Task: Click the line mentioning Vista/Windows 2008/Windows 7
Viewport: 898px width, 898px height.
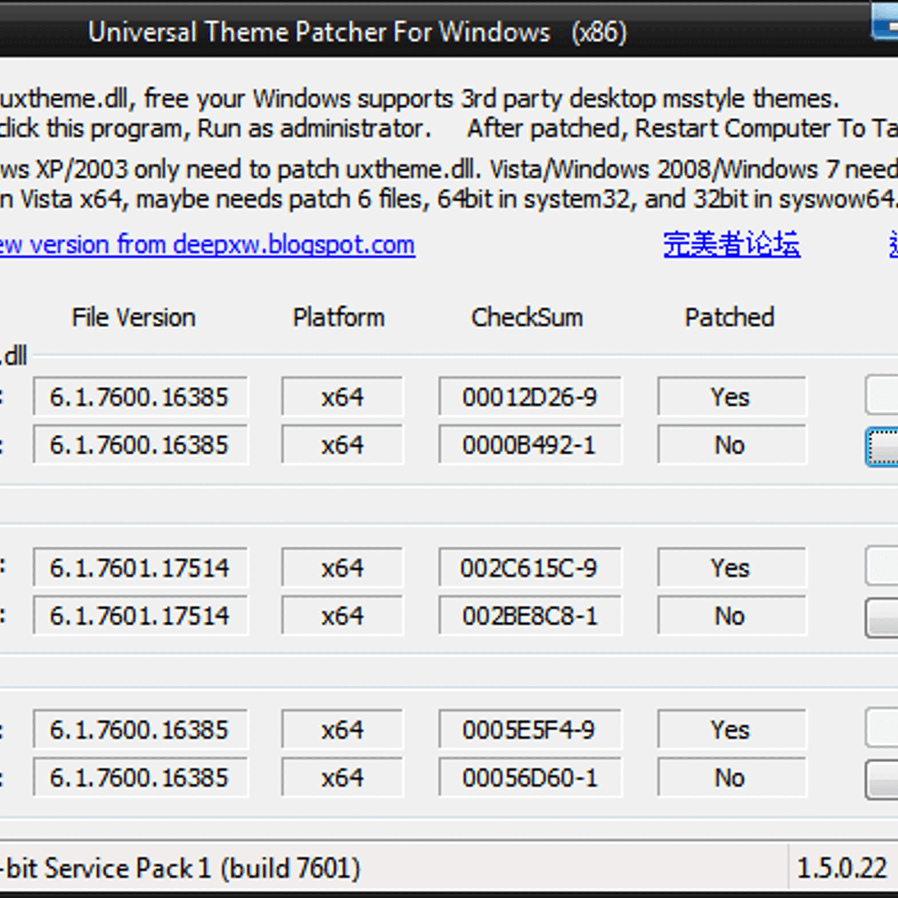Action: [449, 169]
